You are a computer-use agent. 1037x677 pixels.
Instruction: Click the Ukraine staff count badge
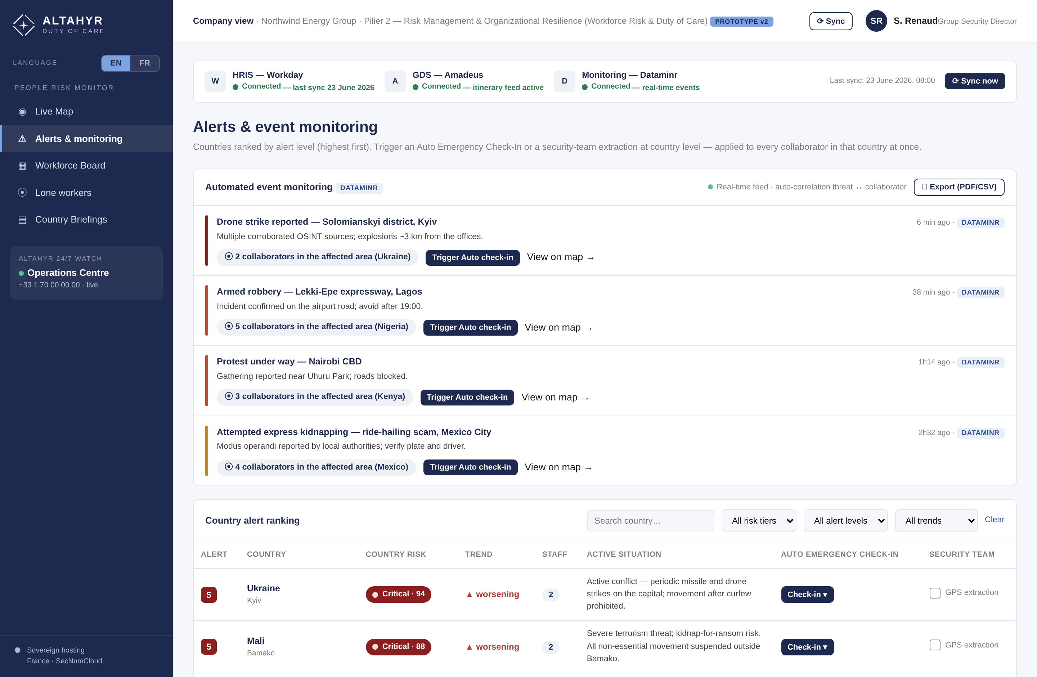[x=551, y=595]
